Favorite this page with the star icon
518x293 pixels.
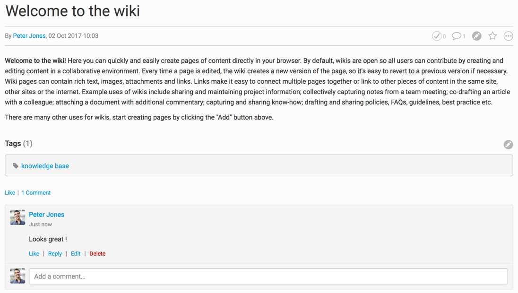click(x=492, y=36)
